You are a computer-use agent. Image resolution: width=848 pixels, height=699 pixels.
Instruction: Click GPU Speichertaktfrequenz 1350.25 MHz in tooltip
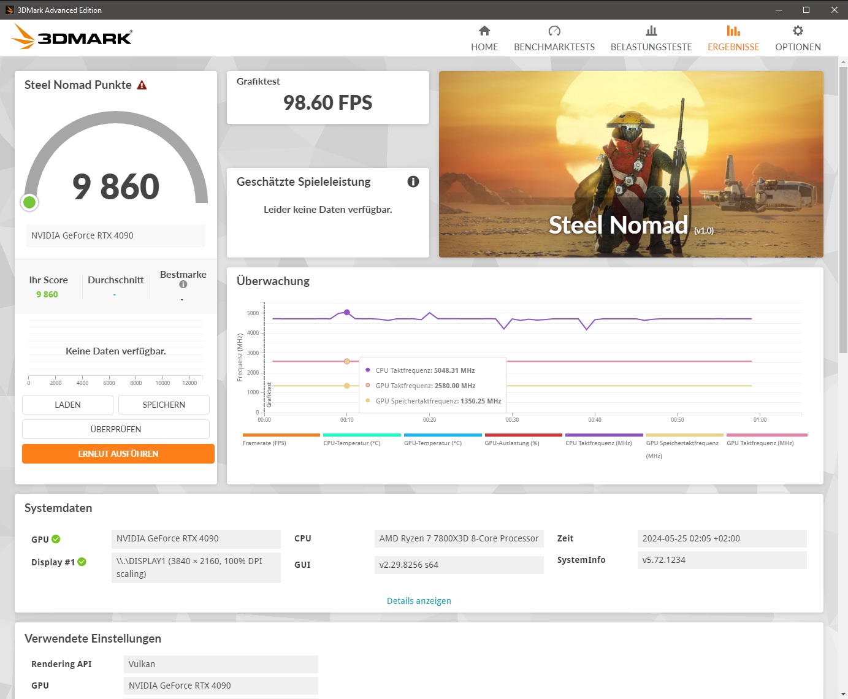click(434, 401)
